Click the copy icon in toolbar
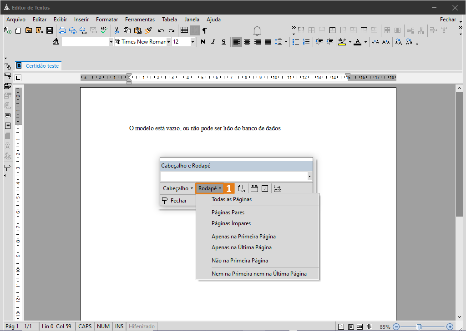 click(x=127, y=30)
